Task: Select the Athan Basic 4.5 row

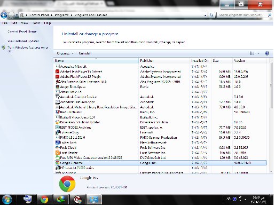Action: [x=161, y=92]
